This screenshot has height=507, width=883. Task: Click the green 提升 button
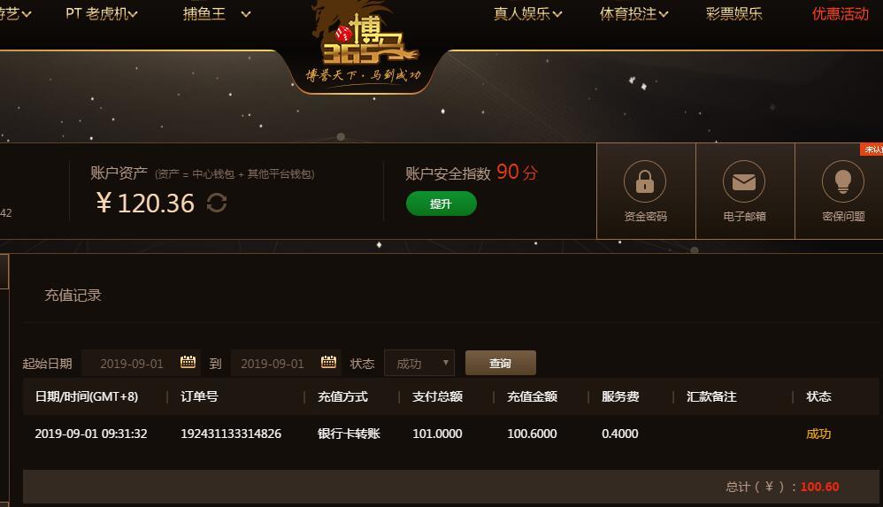[x=441, y=204]
